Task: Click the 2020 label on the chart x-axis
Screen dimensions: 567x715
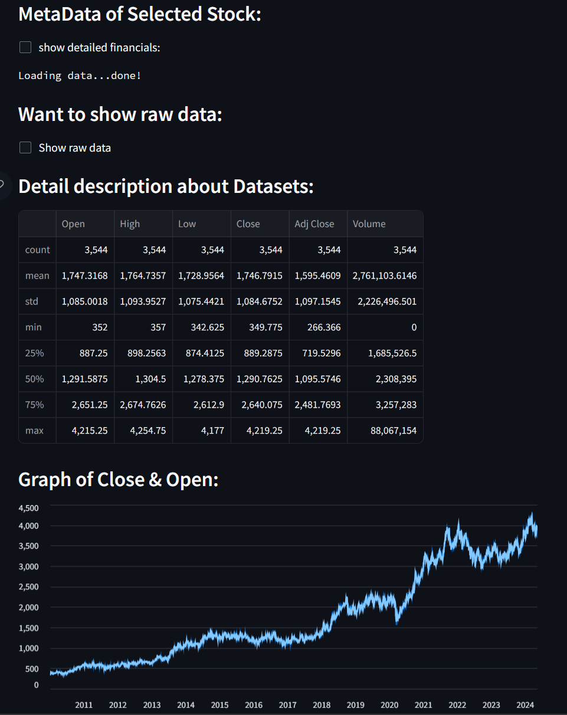Action: click(389, 704)
